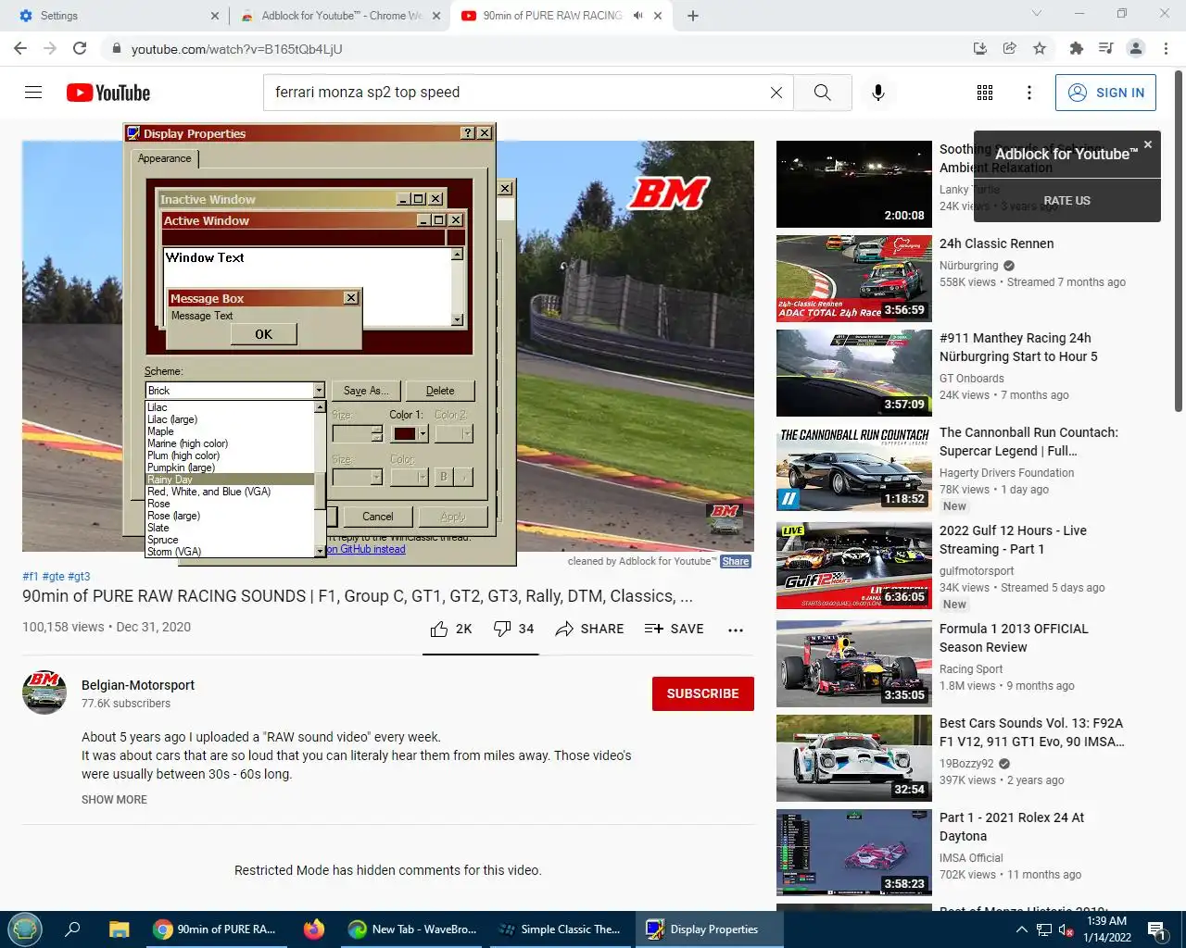This screenshot has width=1186, height=948.
Task: Click the red SUBSCRIBE button
Action: click(703, 693)
